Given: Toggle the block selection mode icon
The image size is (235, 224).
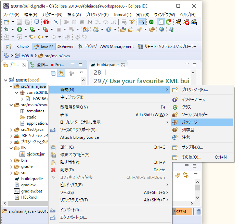Looking at the screenshot, I should click(x=161, y=22).
